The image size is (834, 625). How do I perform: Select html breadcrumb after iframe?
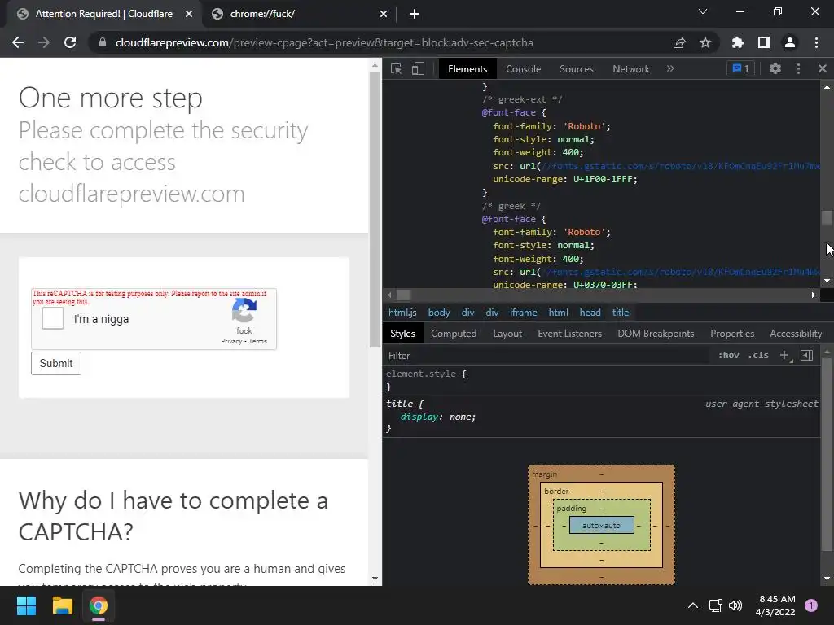coord(558,312)
